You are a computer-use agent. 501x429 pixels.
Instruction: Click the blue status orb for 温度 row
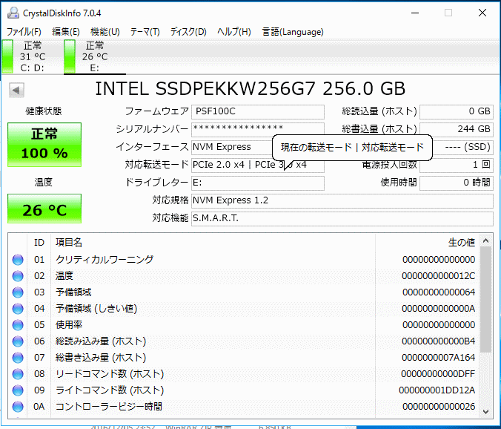click(18, 276)
